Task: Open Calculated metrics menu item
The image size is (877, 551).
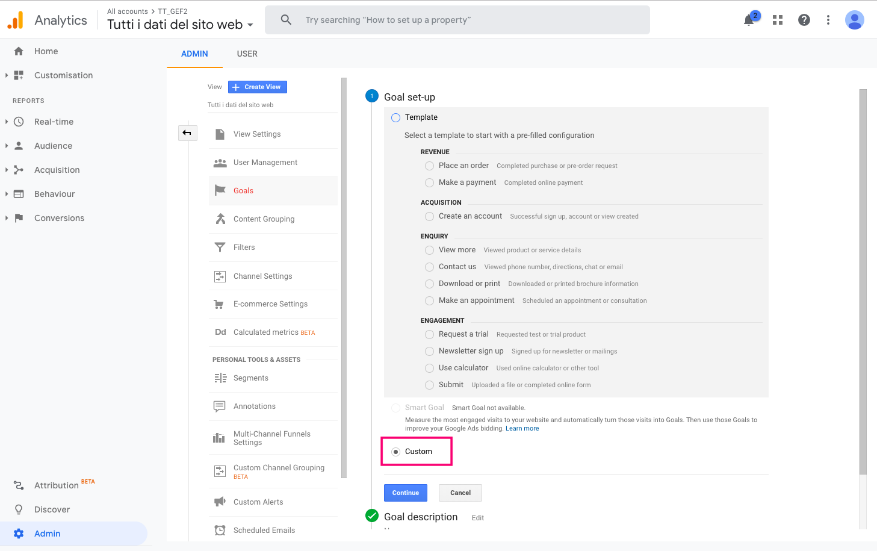Action: click(x=273, y=332)
